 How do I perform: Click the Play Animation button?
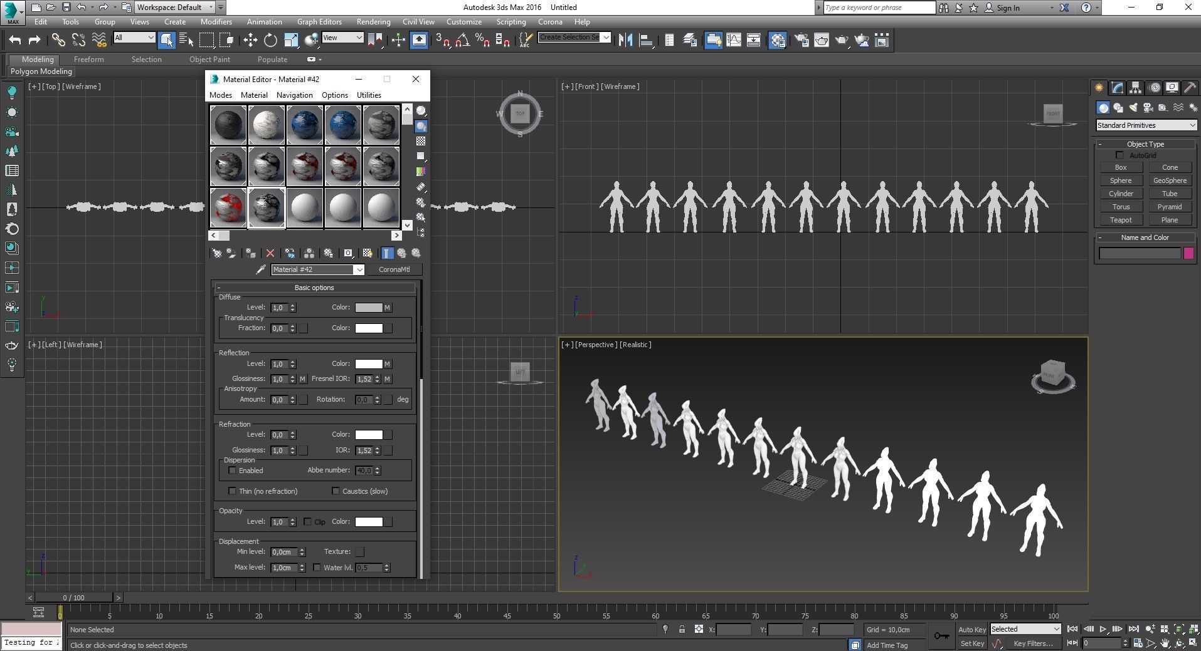pyautogui.click(x=1103, y=629)
